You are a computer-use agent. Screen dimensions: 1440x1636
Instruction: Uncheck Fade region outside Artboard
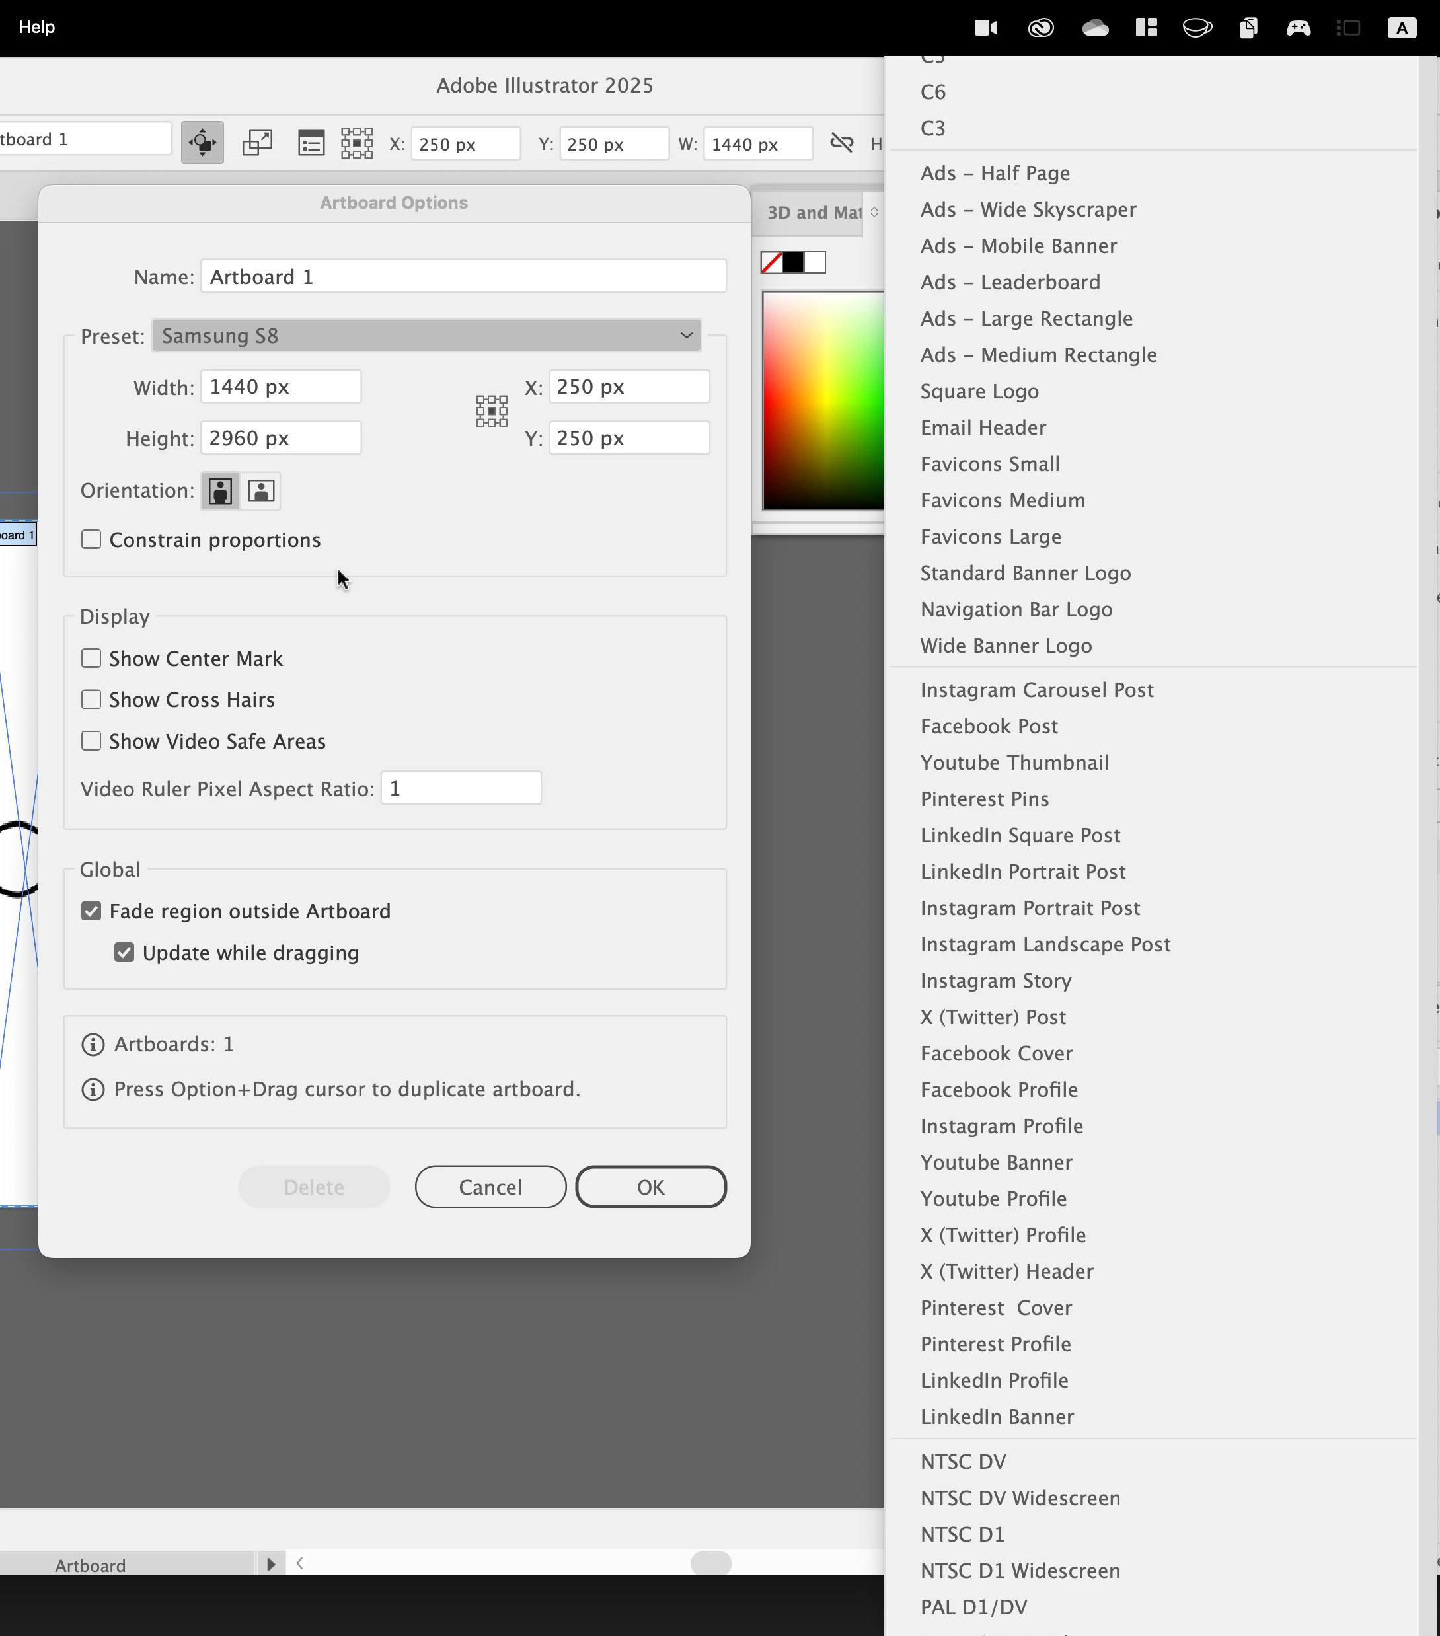(91, 911)
